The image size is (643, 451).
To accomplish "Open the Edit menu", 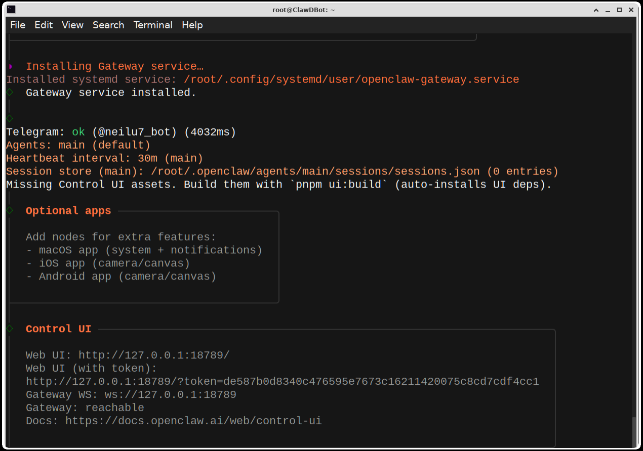I will click(44, 25).
